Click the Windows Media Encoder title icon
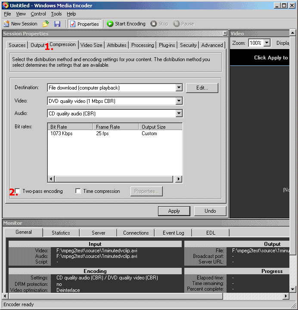Viewport: 298px width, 310px height. pyautogui.click(x=5, y=5)
